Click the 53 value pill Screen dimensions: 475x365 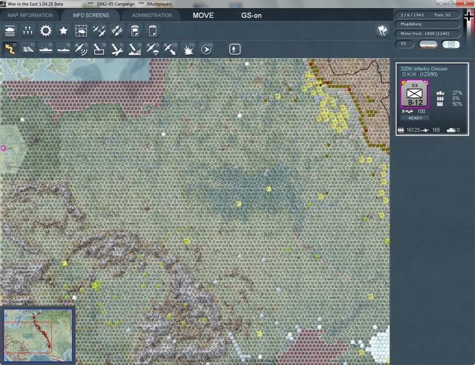404,44
